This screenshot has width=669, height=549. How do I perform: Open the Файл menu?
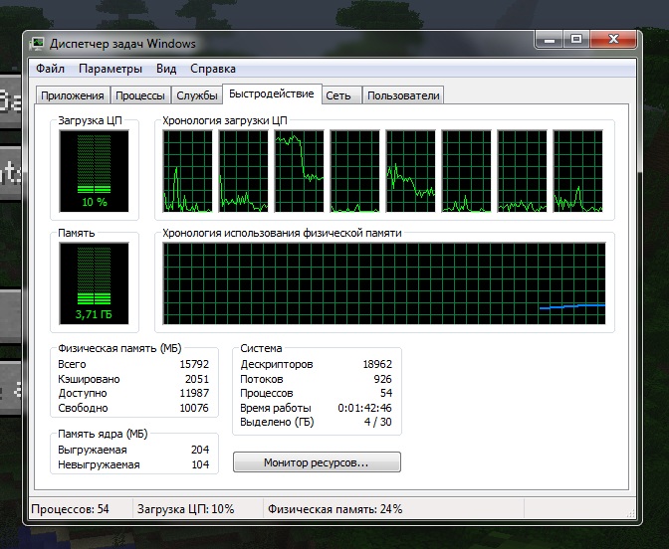(x=51, y=69)
